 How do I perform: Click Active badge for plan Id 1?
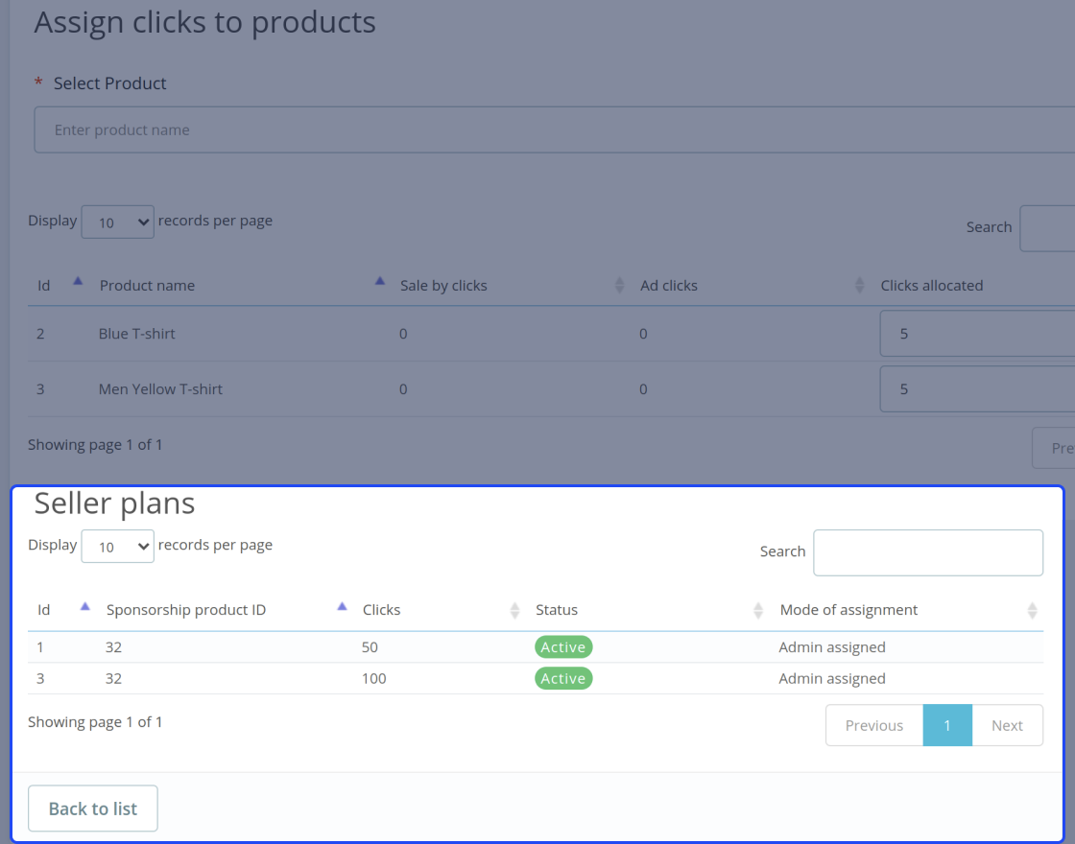(x=563, y=646)
